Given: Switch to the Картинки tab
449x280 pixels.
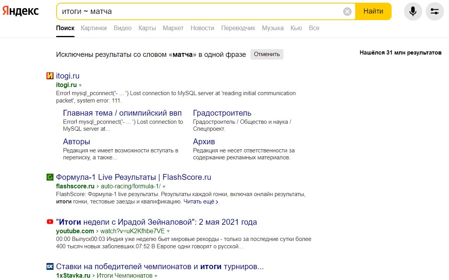Looking at the screenshot, I should [x=93, y=28].
